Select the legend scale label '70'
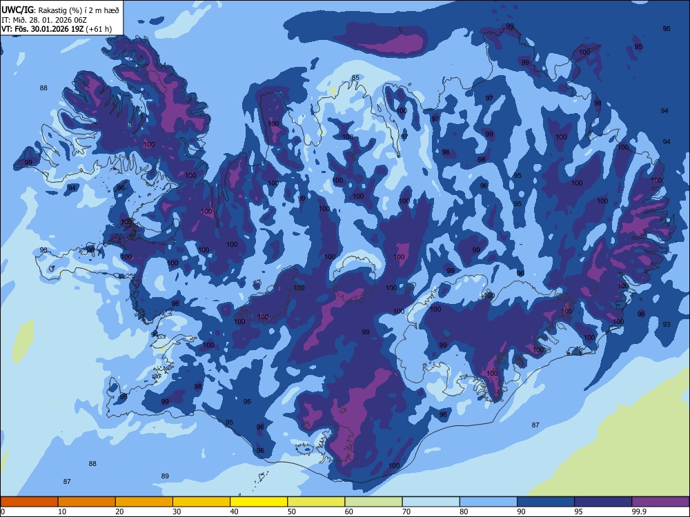 [x=406, y=511]
